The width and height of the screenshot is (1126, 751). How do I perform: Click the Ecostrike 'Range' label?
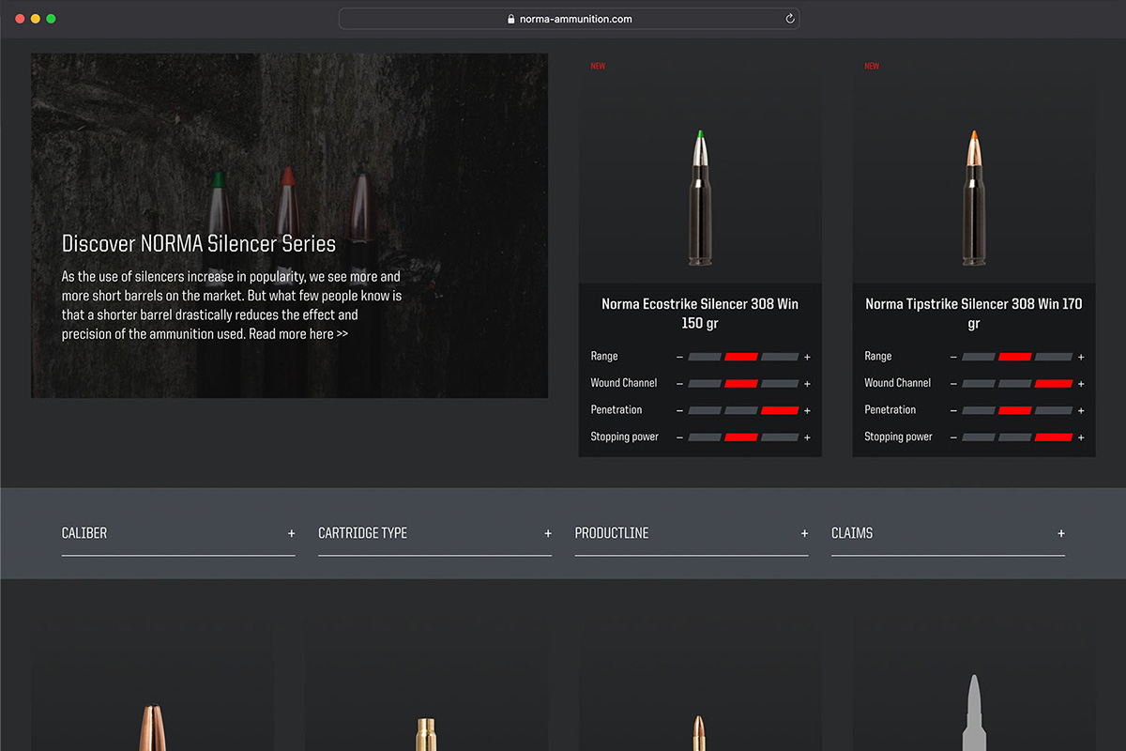coord(604,357)
